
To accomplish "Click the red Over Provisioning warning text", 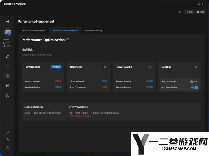I will pos(80,116).
